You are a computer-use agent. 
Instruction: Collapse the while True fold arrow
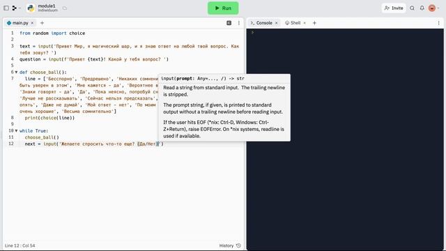click(16, 131)
